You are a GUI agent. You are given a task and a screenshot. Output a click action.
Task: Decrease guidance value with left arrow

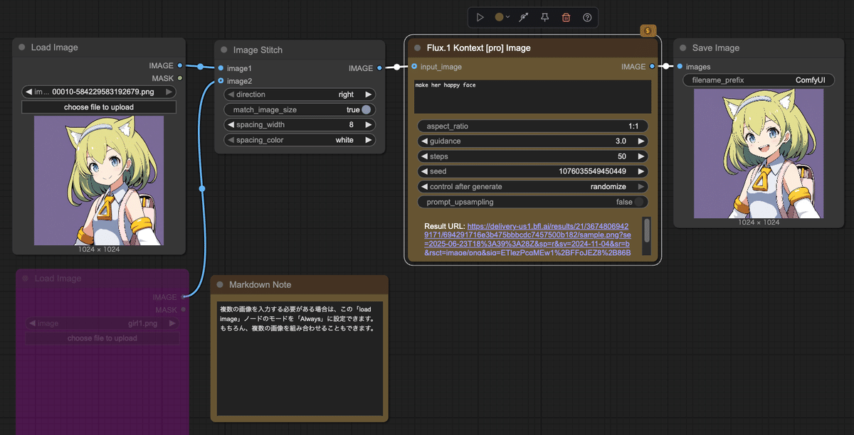(x=424, y=141)
